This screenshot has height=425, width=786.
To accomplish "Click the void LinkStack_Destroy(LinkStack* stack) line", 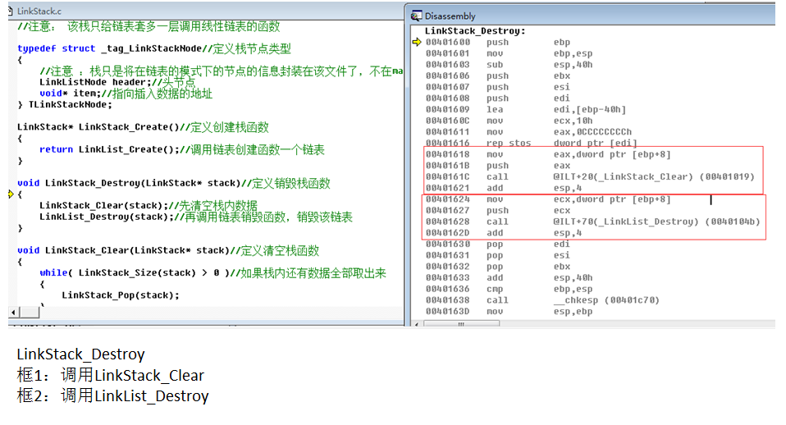I will 173,184.
